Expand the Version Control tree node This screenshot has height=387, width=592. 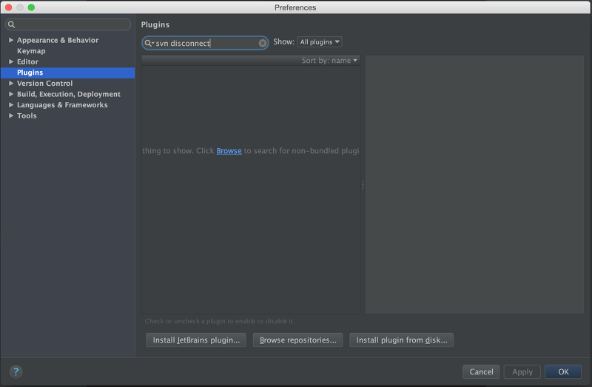point(11,83)
